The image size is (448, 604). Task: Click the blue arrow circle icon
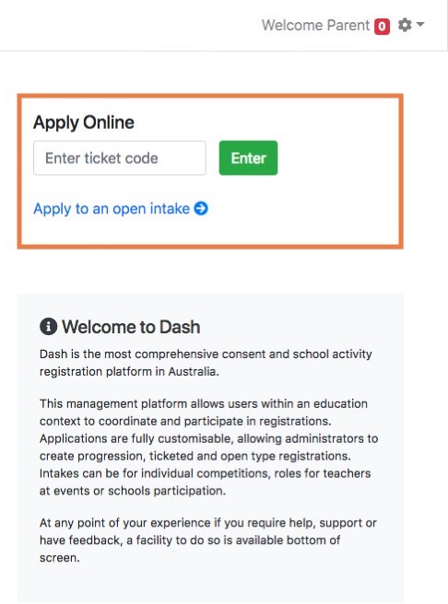tap(201, 208)
